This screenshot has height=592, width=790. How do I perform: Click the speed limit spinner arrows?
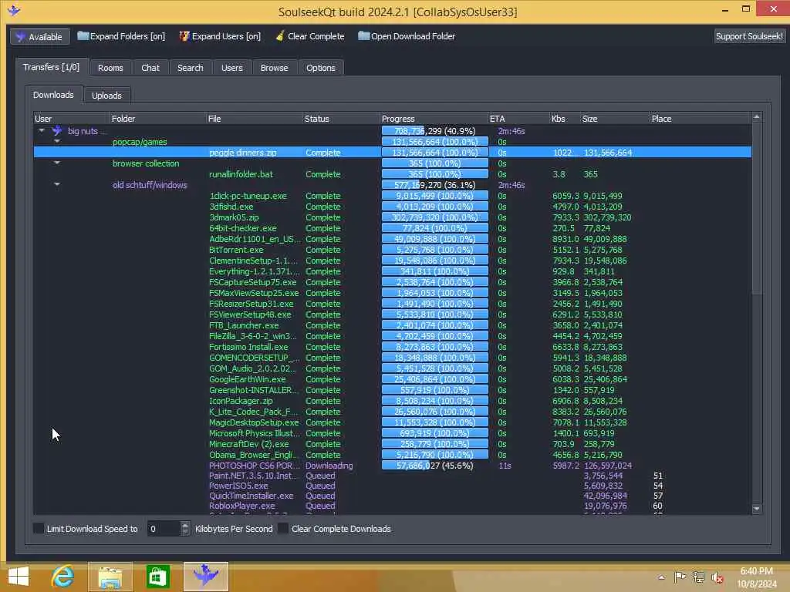tap(185, 529)
